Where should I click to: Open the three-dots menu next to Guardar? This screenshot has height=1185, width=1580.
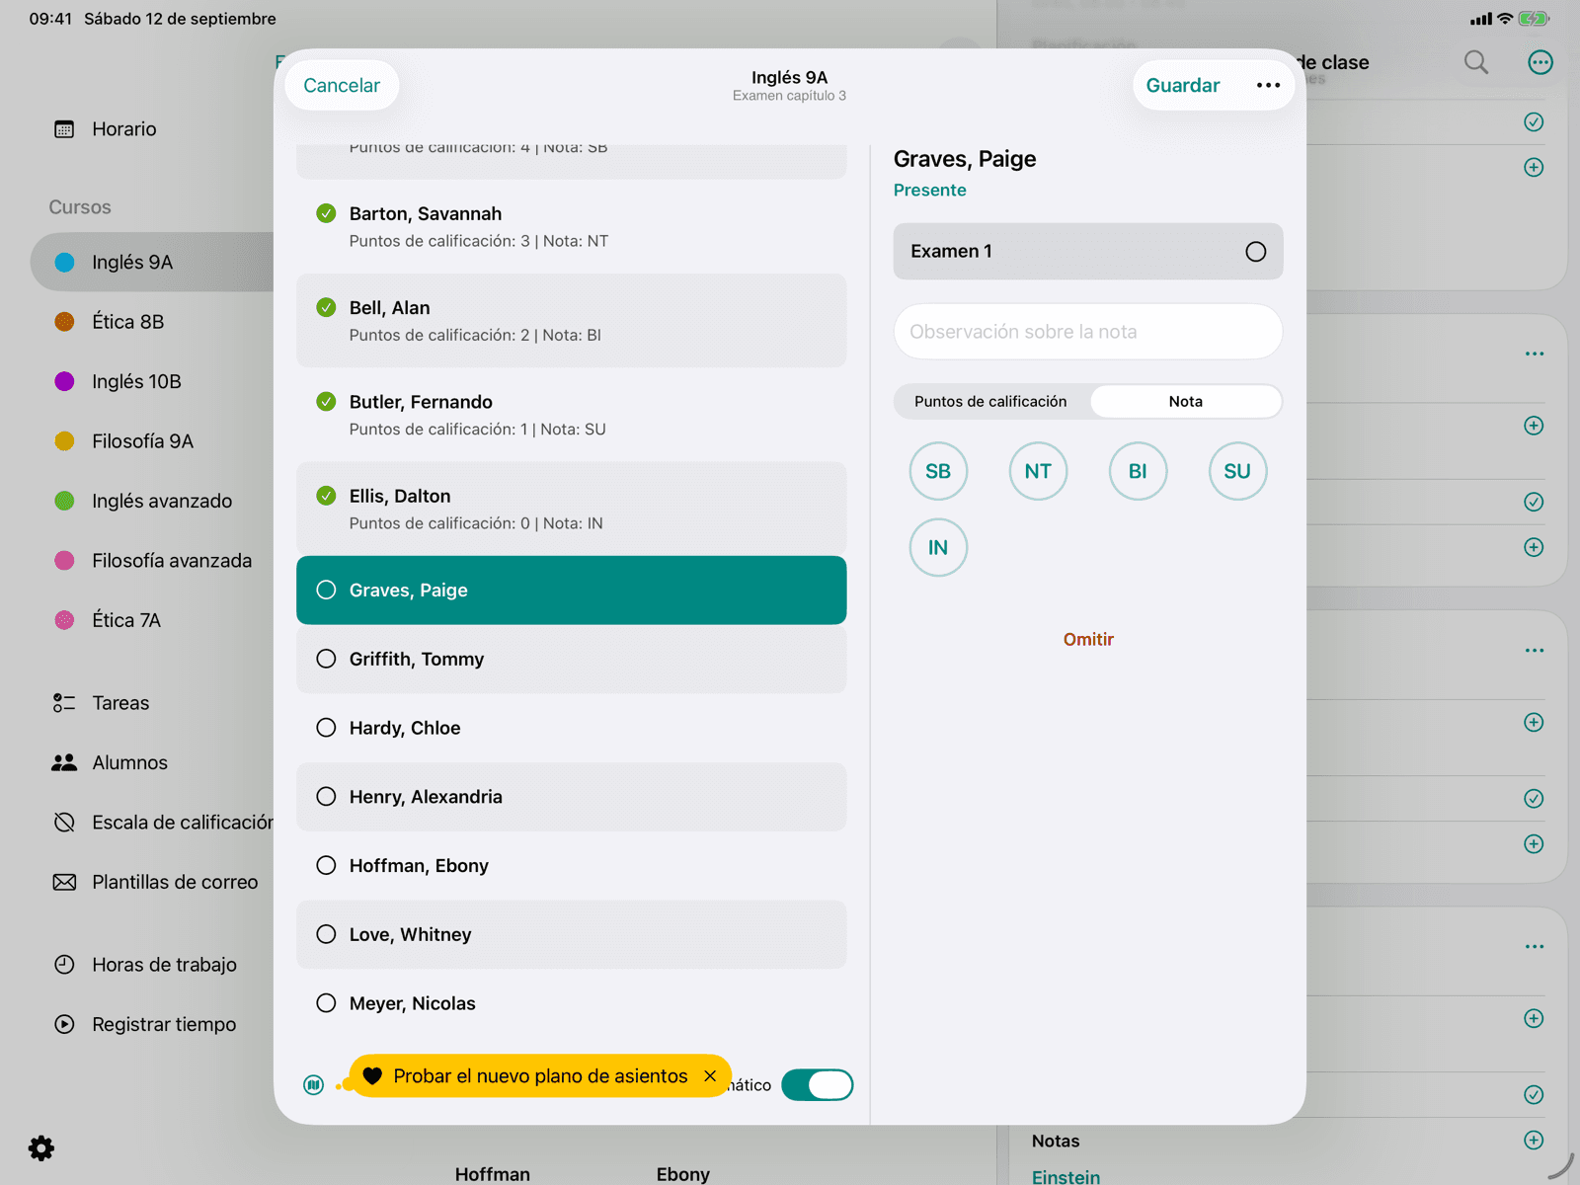[x=1268, y=86]
